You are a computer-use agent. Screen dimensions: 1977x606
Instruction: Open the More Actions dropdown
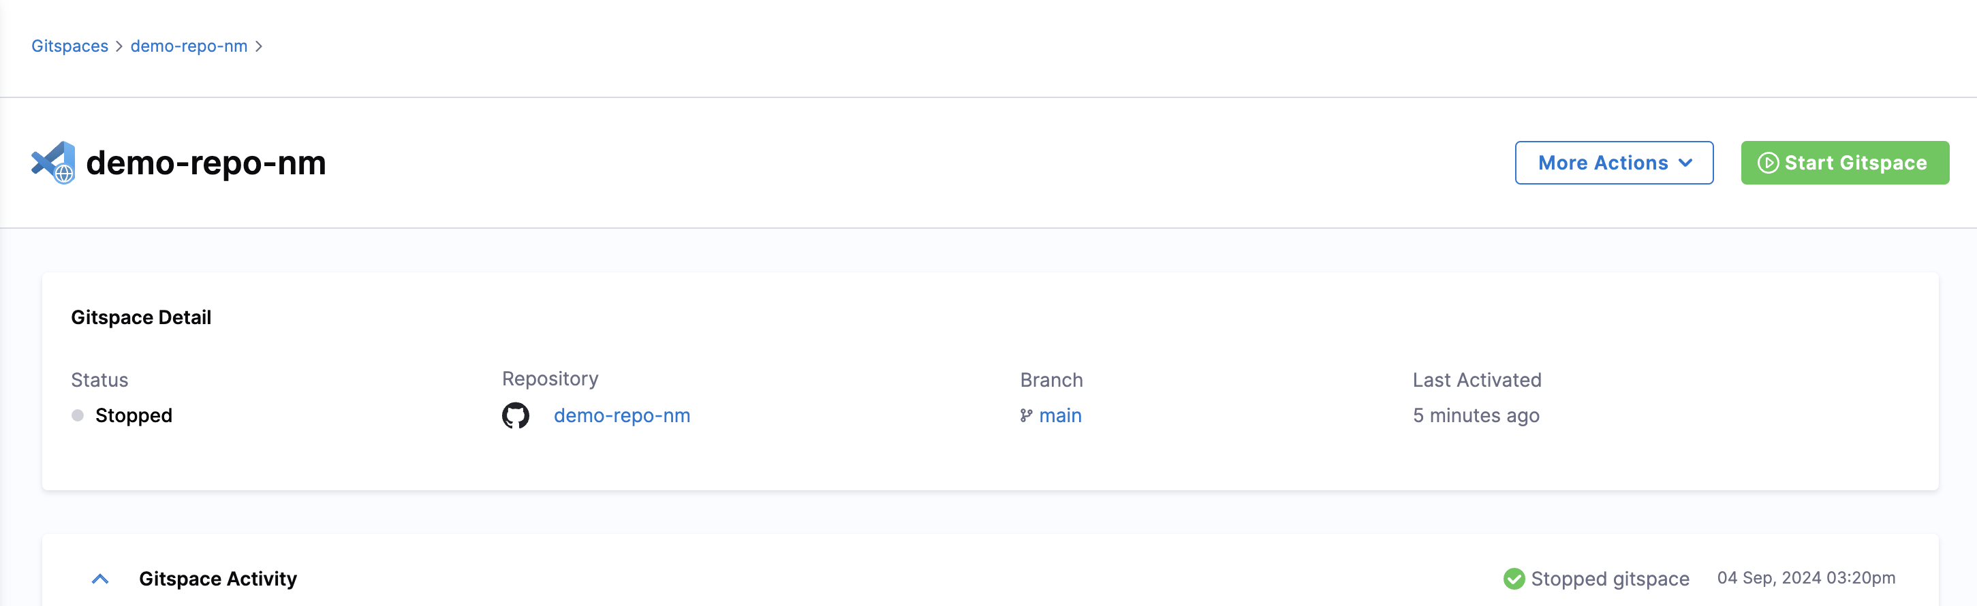pyautogui.click(x=1614, y=163)
